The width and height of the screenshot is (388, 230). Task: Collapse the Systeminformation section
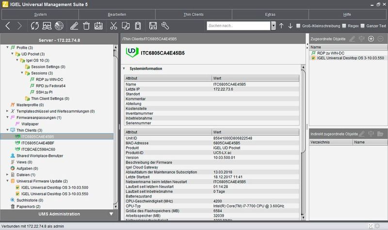click(124, 68)
